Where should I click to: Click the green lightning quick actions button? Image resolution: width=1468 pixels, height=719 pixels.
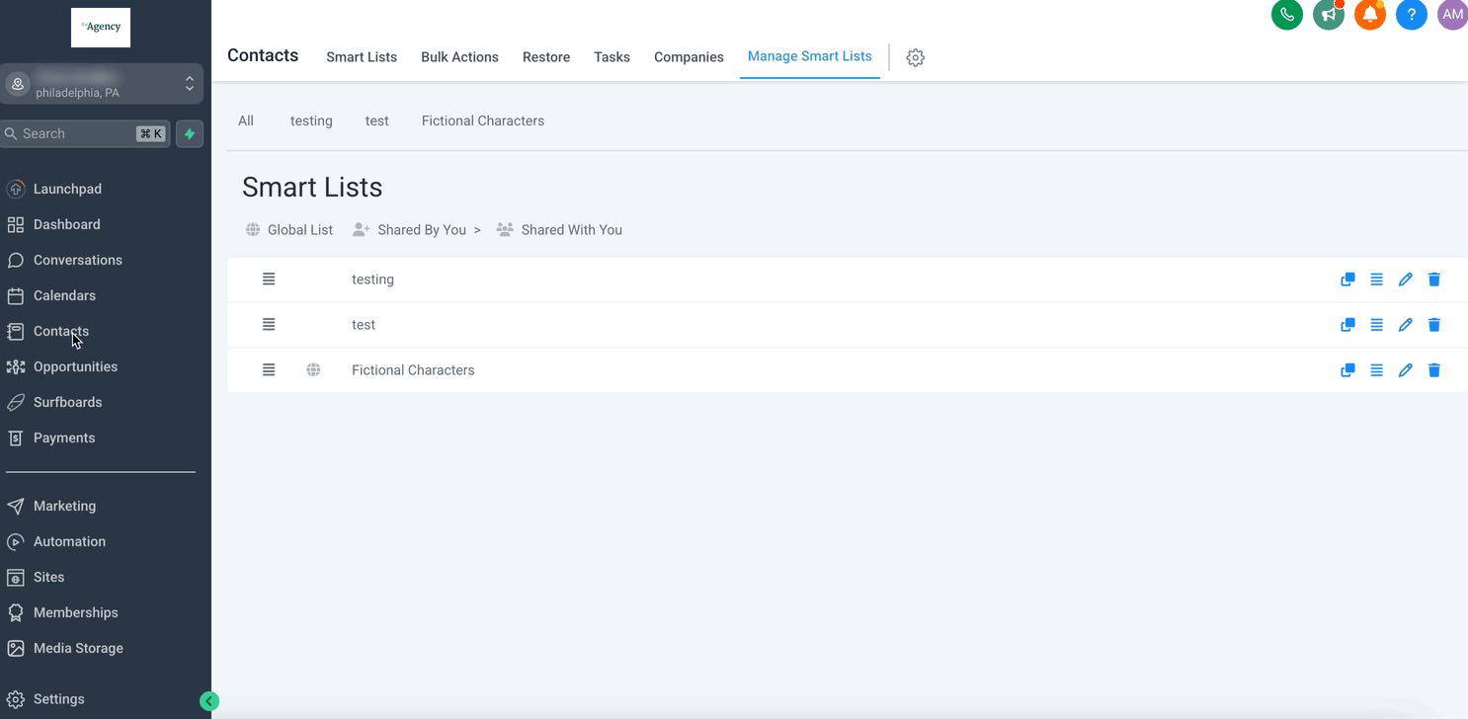click(190, 133)
